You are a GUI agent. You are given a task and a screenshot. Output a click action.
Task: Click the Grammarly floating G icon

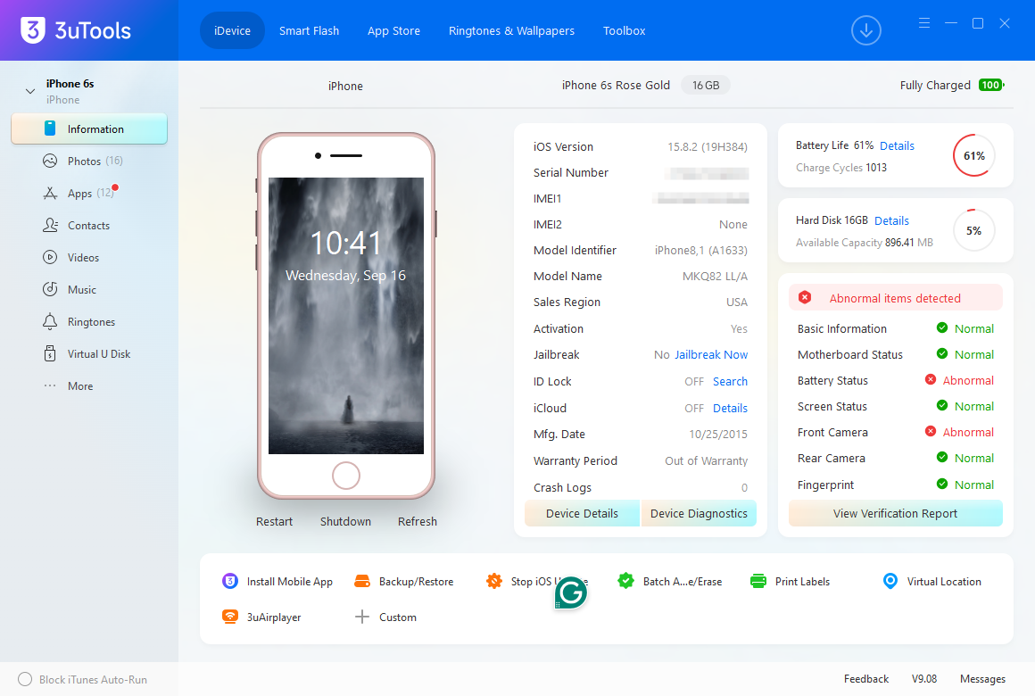pyautogui.click(x=570, y=592)
